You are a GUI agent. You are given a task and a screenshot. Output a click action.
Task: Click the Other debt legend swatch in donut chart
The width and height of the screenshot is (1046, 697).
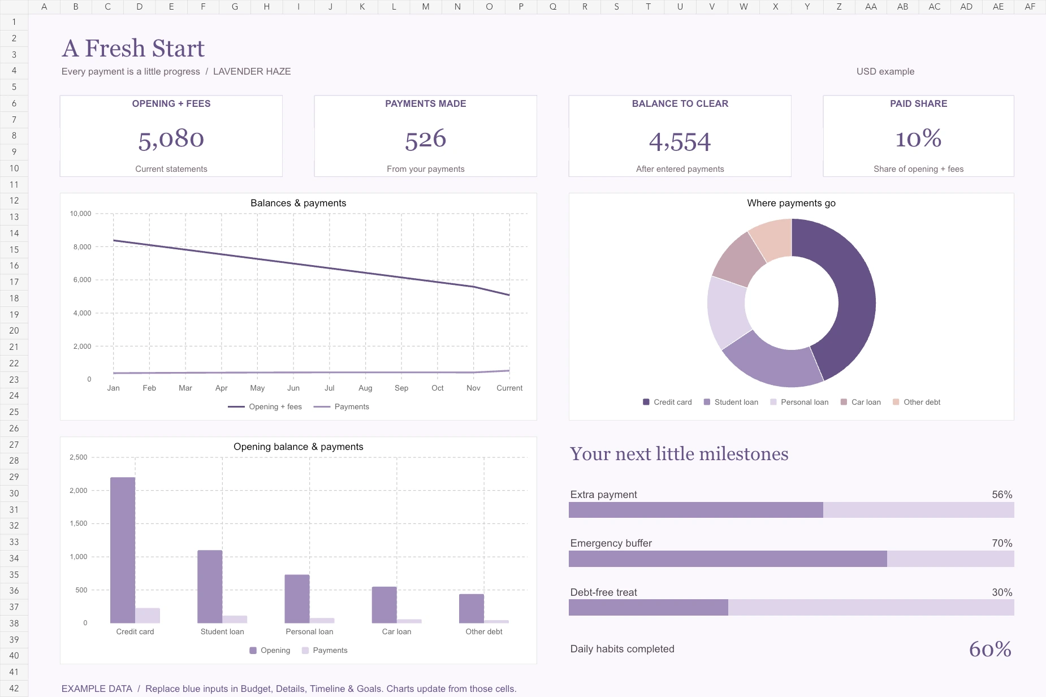point(896,402)
